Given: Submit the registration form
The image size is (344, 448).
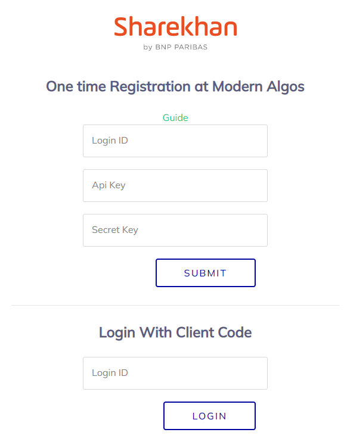Looking at the screenshot, I should click(206, 273).
